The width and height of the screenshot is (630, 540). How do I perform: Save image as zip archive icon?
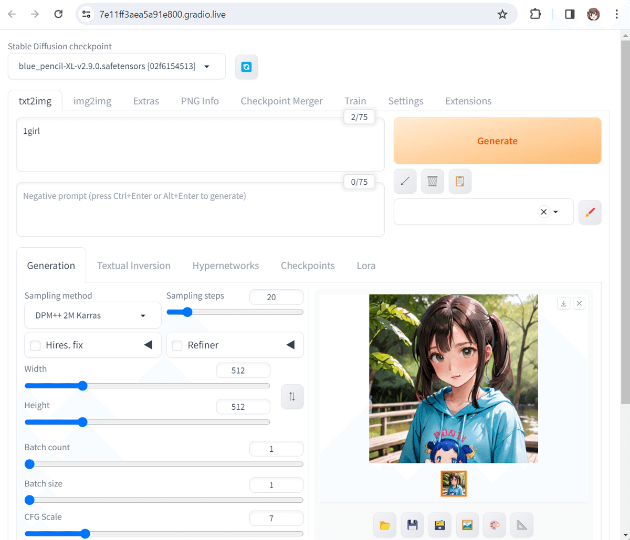tap(439, 525)
